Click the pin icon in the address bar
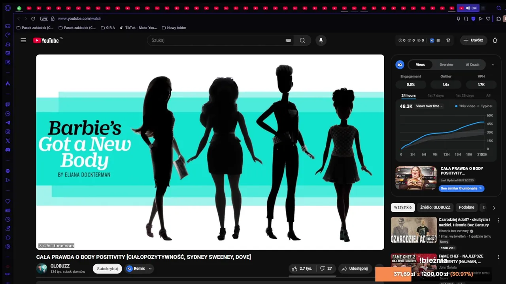The image size is (506, 284). click(x=459, y=19)
